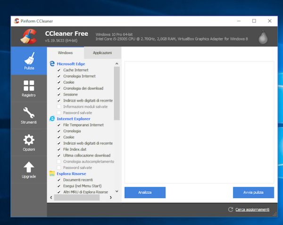
Task: Open the Strumenti tools section
Action: coord(29,115)
